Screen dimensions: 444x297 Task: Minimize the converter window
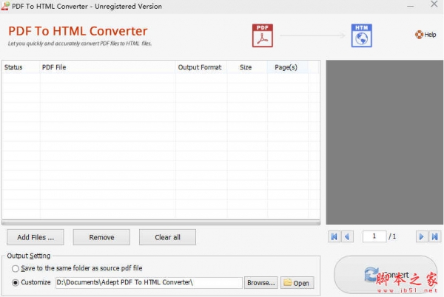[x=410, y=6]
